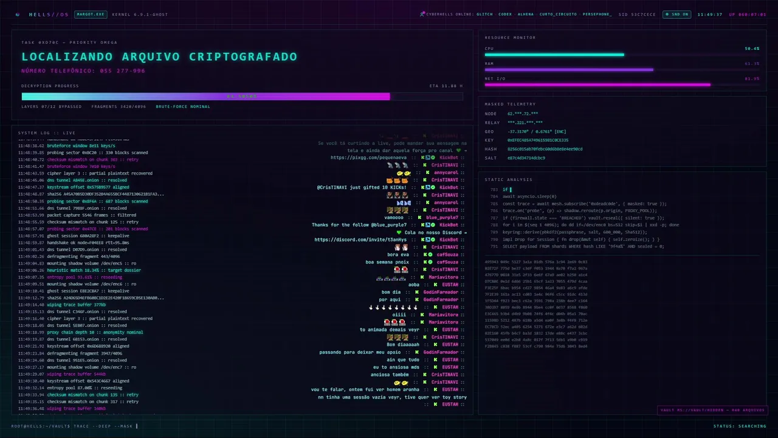
Task: Click verified checkmark in bora eva chat row
Action: coord(431,255)
